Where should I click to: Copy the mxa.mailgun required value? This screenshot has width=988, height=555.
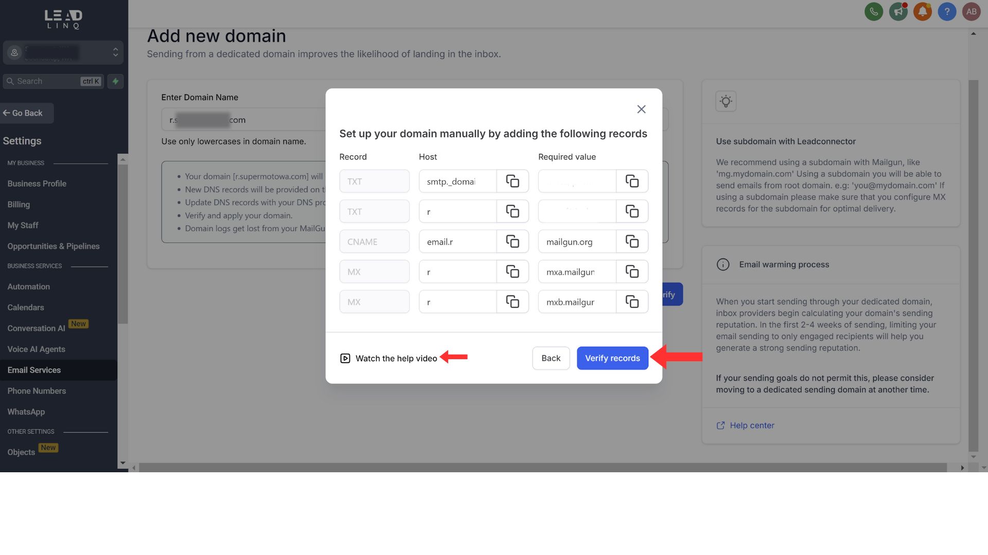point(631,271)
